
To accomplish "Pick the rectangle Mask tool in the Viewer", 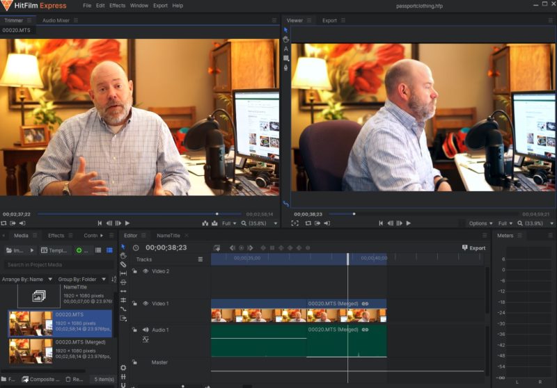I will [286, 58].
